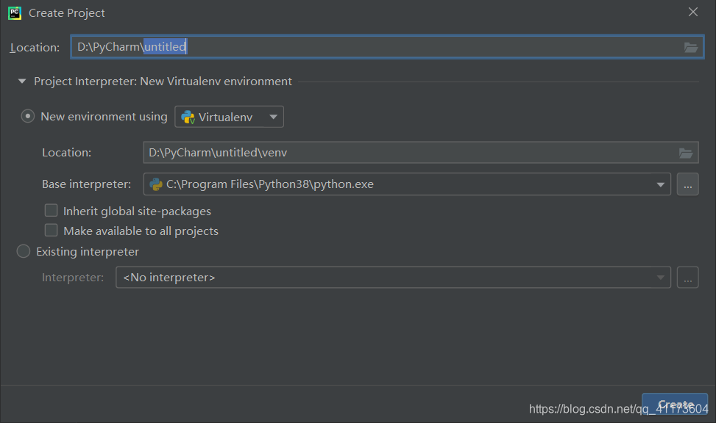Select Existing interpreter radio button
The image size is (716, 423).
(x=24, y=251)
